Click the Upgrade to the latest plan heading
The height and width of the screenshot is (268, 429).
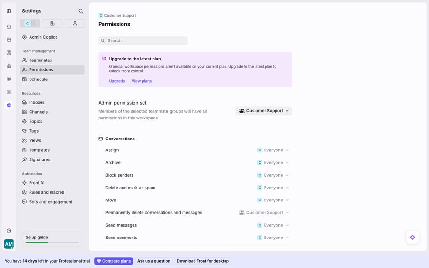pyautogui.click(x=135, y=59)
